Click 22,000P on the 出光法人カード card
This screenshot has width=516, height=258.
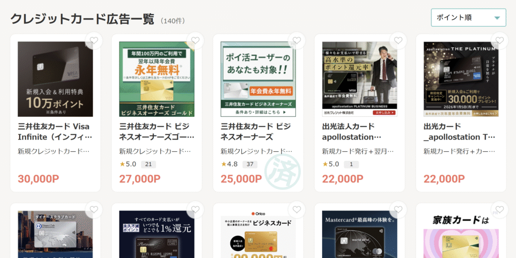coord(343,179)
